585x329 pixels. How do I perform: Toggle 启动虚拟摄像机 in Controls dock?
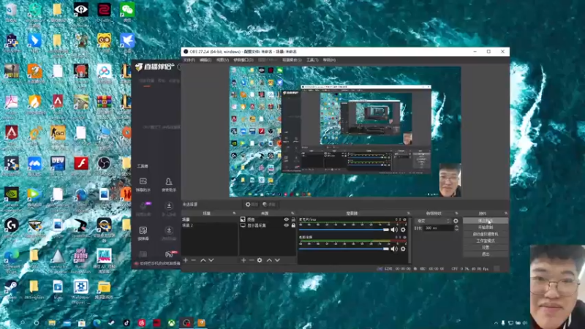click(486, 234)
